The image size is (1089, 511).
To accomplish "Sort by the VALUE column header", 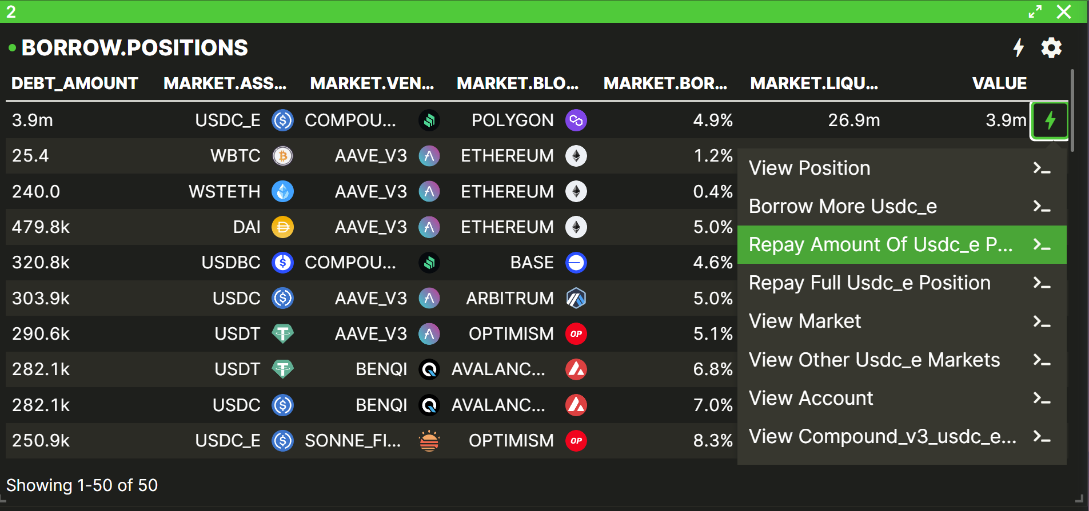I will (x=999, y=83).
